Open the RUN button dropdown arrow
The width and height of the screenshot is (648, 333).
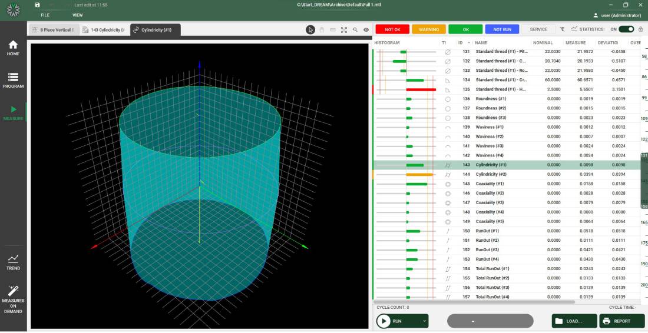[424, 321]
